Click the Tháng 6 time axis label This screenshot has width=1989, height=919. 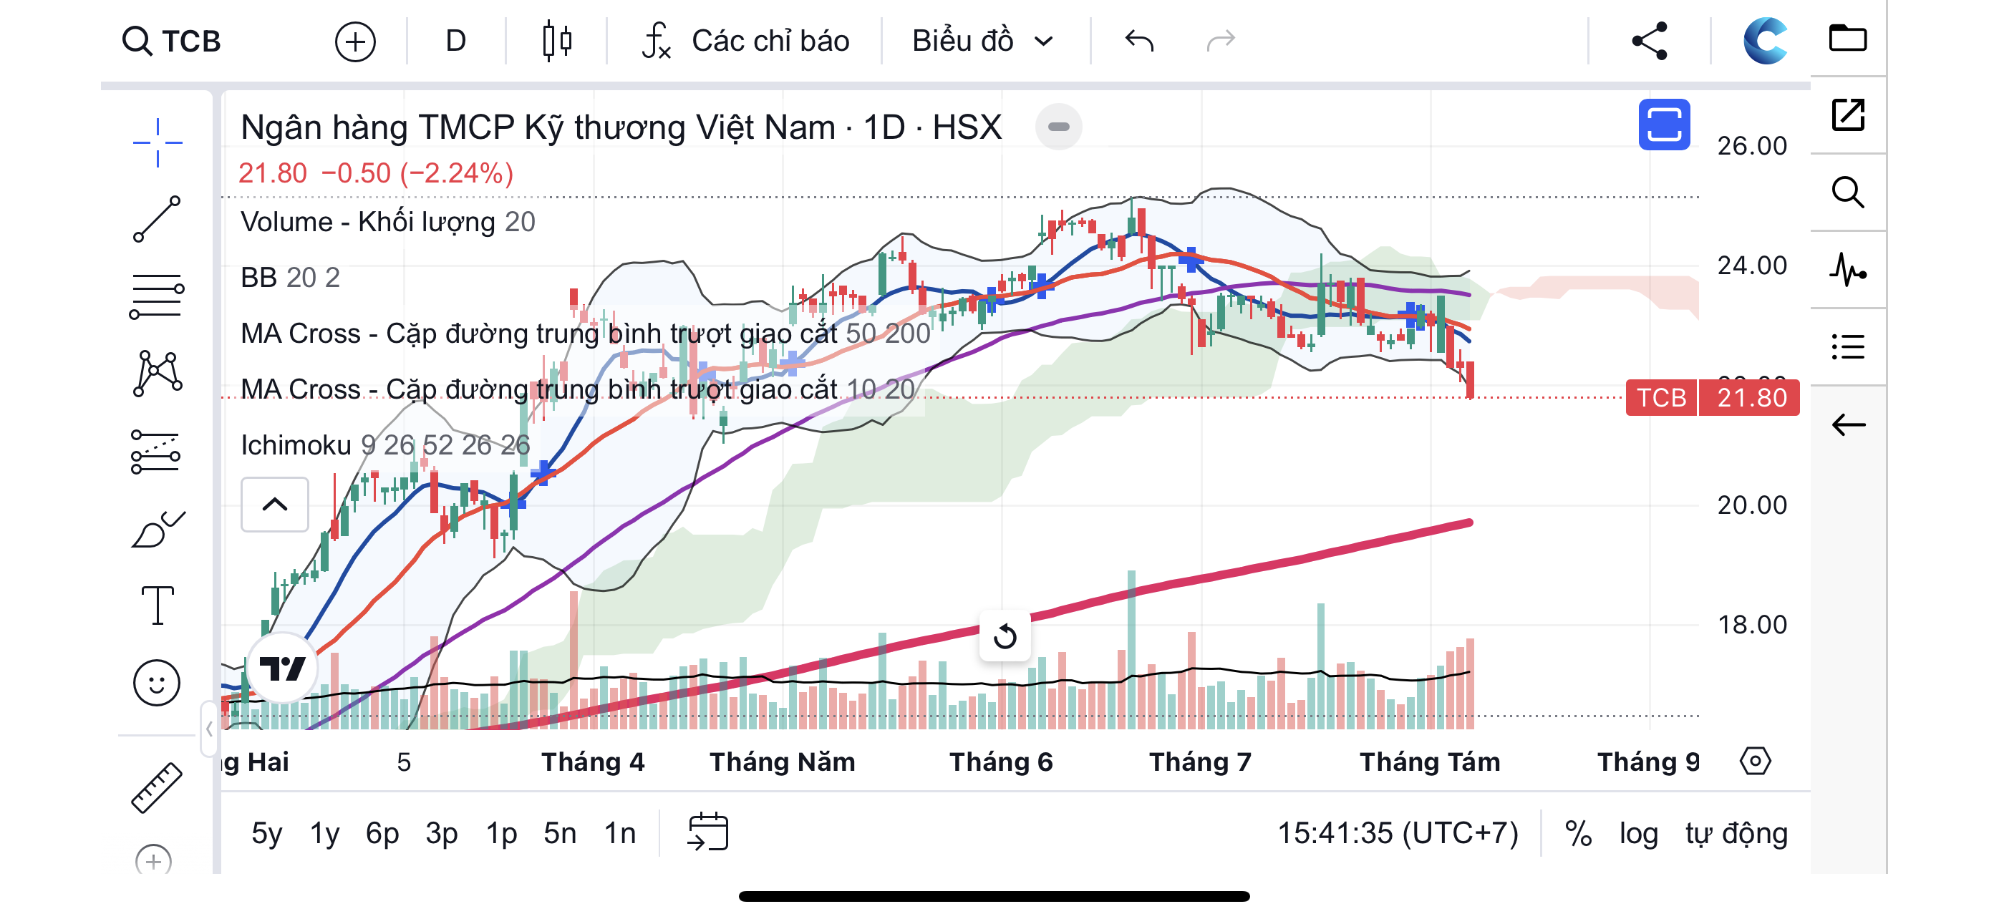pos(1001,762)
